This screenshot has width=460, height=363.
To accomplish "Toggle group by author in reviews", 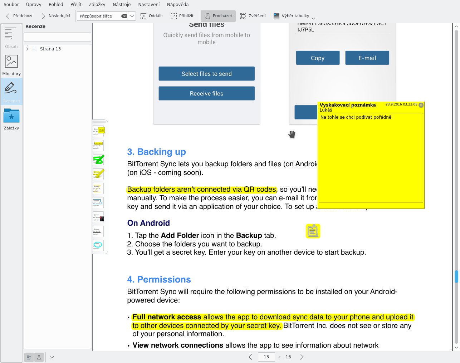I will point(39,357).
